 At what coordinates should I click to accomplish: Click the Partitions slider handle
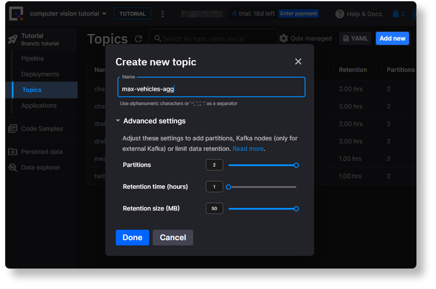click(296, 165)
